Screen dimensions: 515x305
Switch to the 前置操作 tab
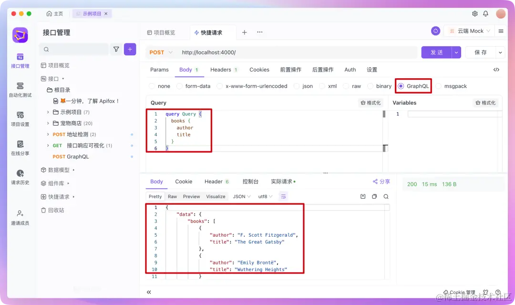[291, 70]
